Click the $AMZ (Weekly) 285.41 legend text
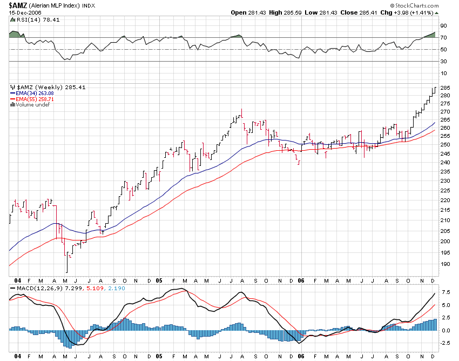This screenshot has height=361, width=459. 51,88
